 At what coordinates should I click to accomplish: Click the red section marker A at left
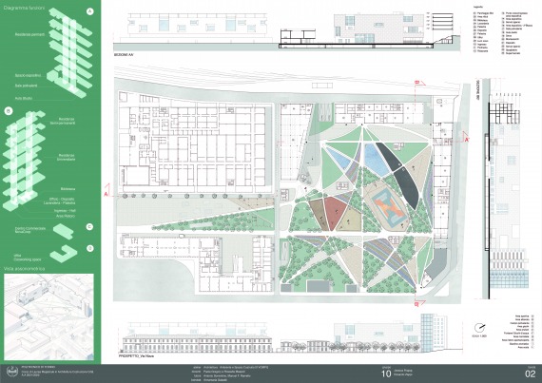pos(106,193)
